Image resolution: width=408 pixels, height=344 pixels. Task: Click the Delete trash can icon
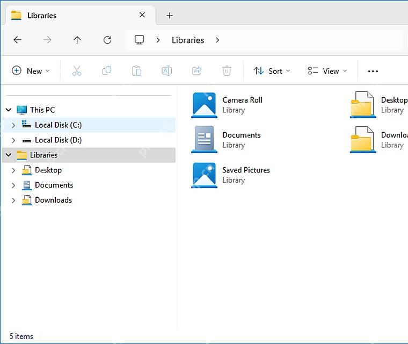coord(227,71)
